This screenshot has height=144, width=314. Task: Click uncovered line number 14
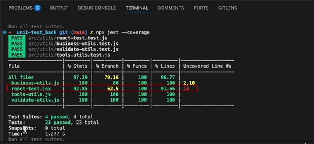click(x=186, y=89)
